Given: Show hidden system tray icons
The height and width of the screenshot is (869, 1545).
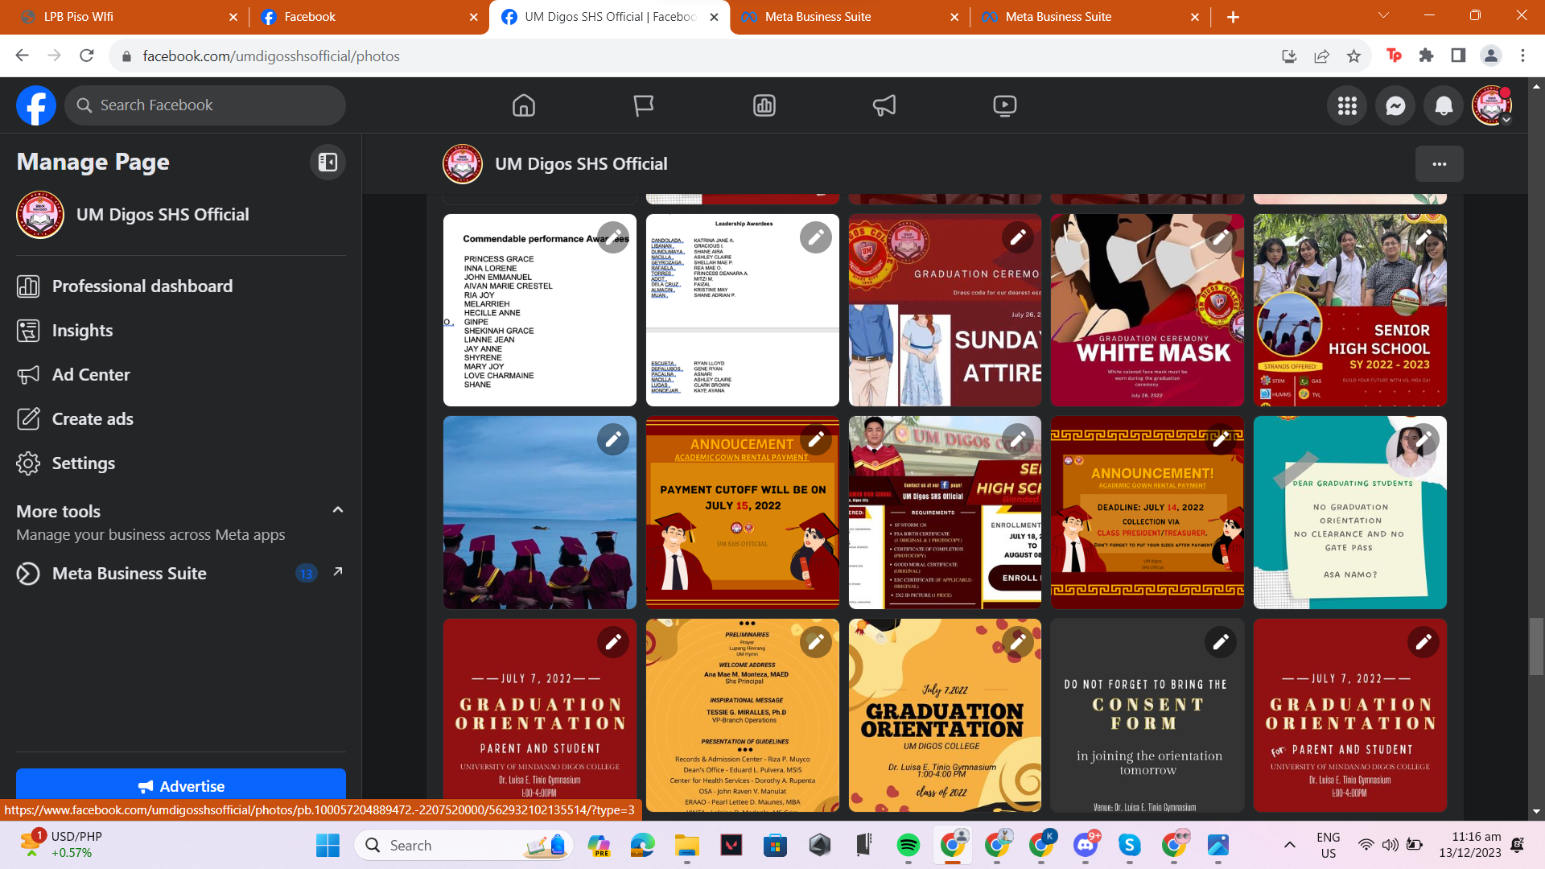Looking at the screenshot, I should point(1290,845).
